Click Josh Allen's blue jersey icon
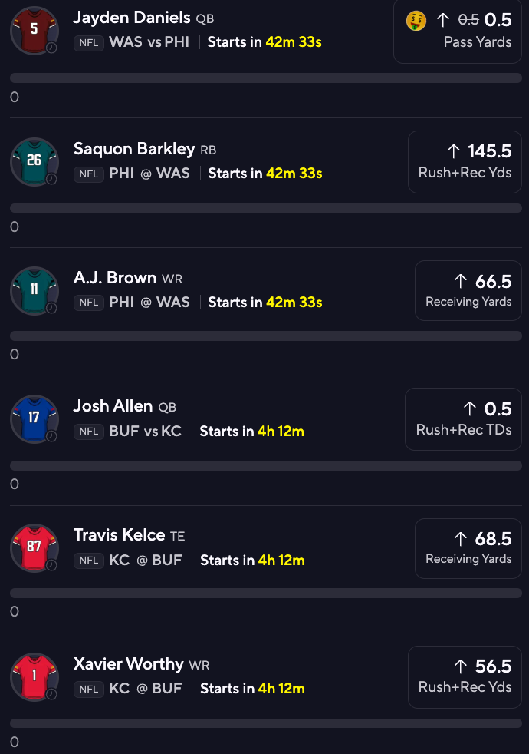Screen dimensions: 529x754 (34, 419)
